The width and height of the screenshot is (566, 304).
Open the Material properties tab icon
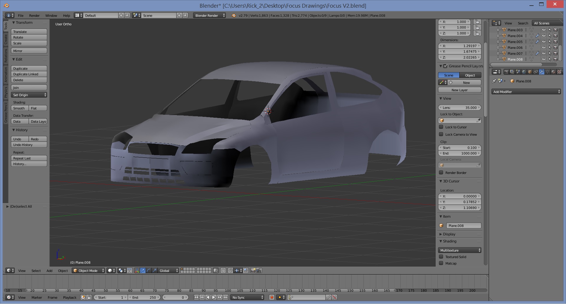tap(553, 72)
